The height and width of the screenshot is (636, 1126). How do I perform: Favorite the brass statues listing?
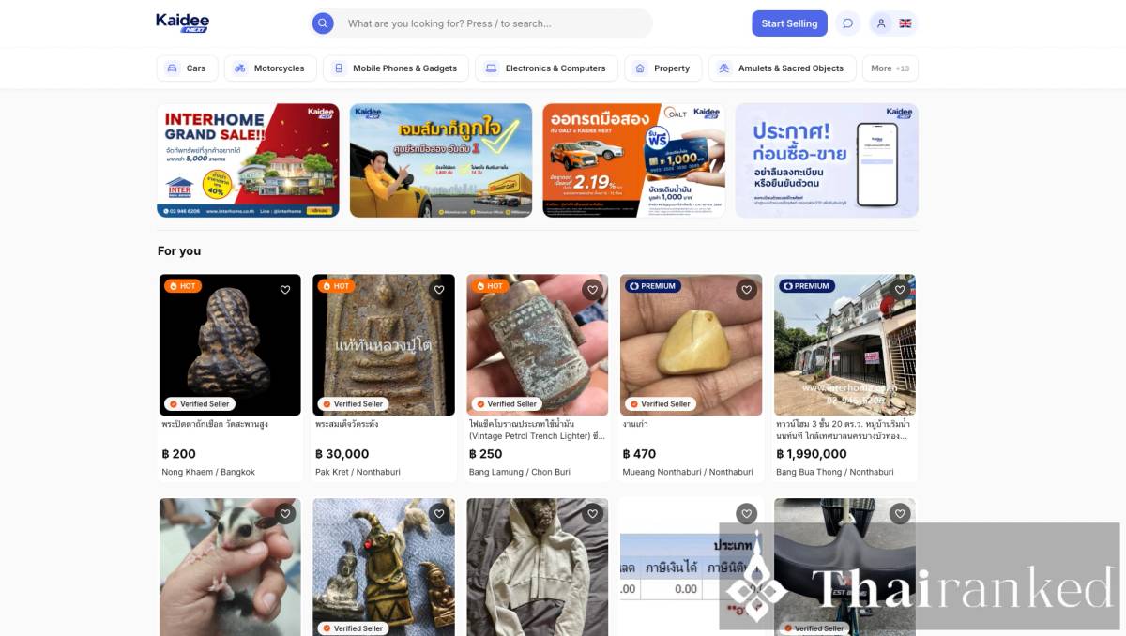point(438,514)
